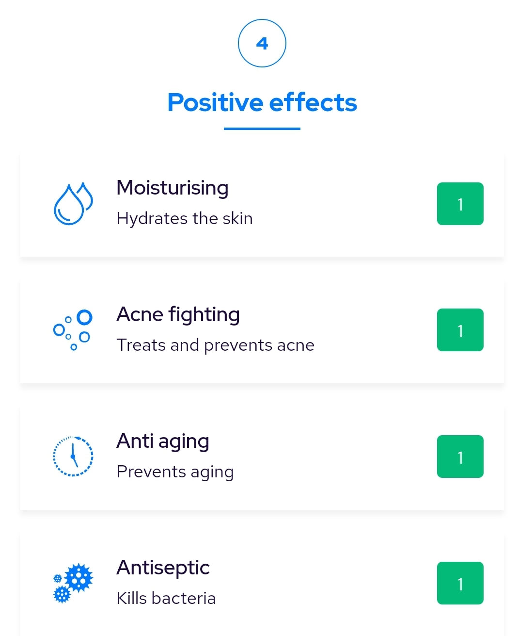The height and width of the screenshot is (636, 518).
Task: Click the green count badge for Acne fighting
Action: (x=460, y=330)
